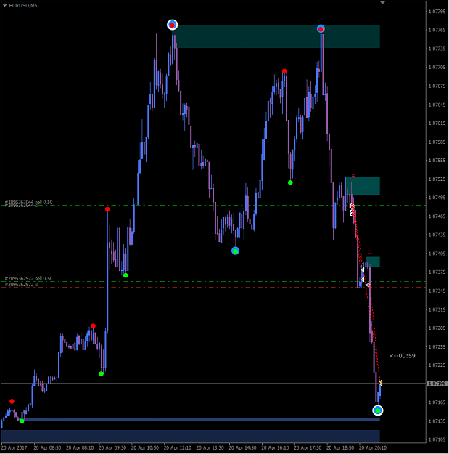This screenshot has height=454, width=449.
Task: Click price label 1.07105
Action: (x=437, y=439)
